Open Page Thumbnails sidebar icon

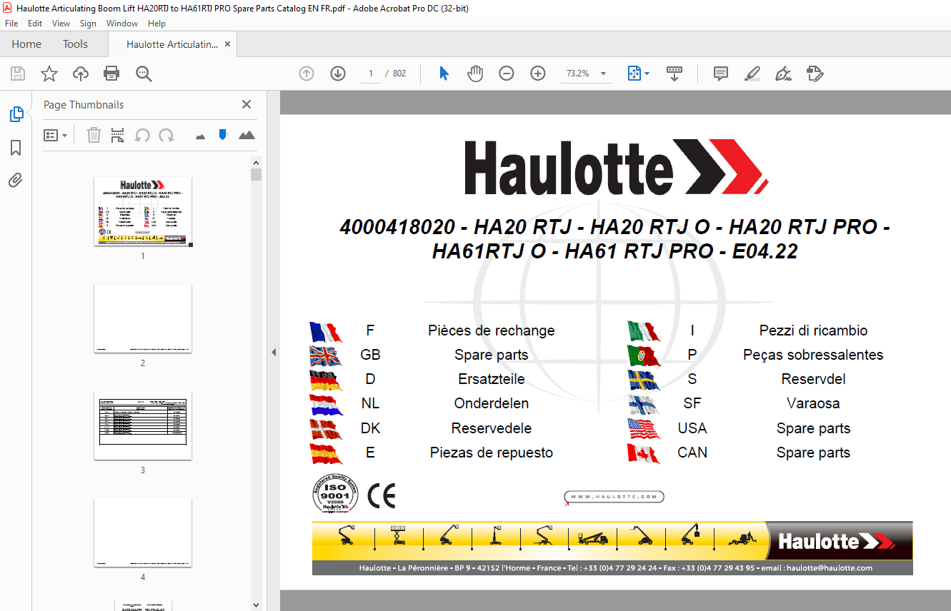click(16, 114)
